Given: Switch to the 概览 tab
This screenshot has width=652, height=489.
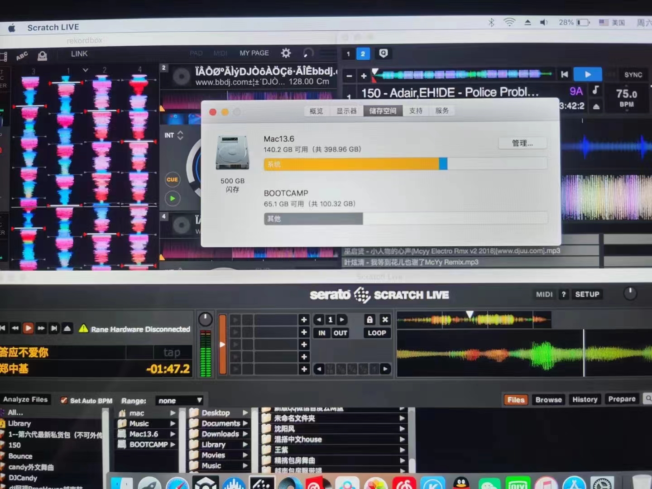Looking at the screenshot, I should click(x=316, y=111).
